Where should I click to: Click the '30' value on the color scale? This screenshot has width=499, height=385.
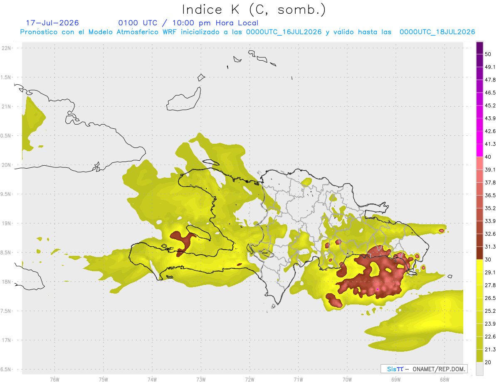point(488,260)
